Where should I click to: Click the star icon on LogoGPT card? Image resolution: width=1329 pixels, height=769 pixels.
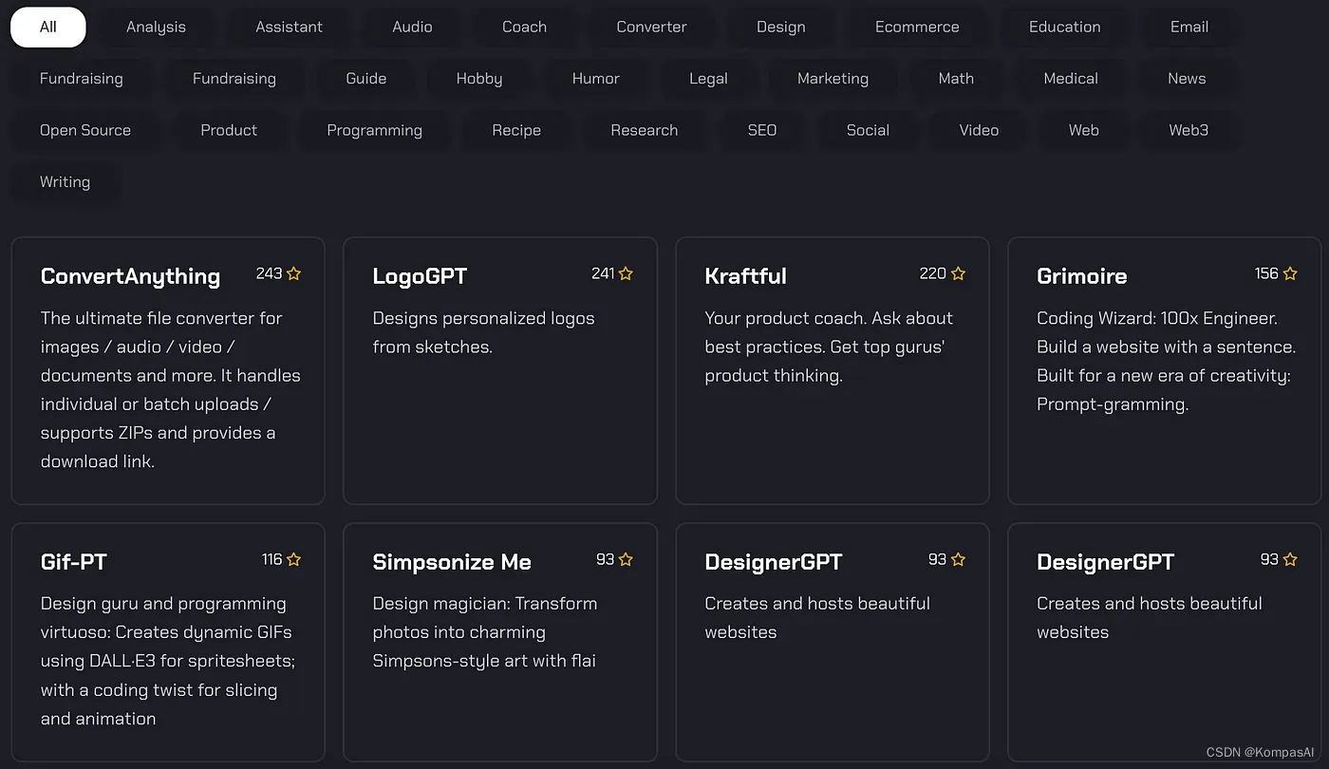626,273
